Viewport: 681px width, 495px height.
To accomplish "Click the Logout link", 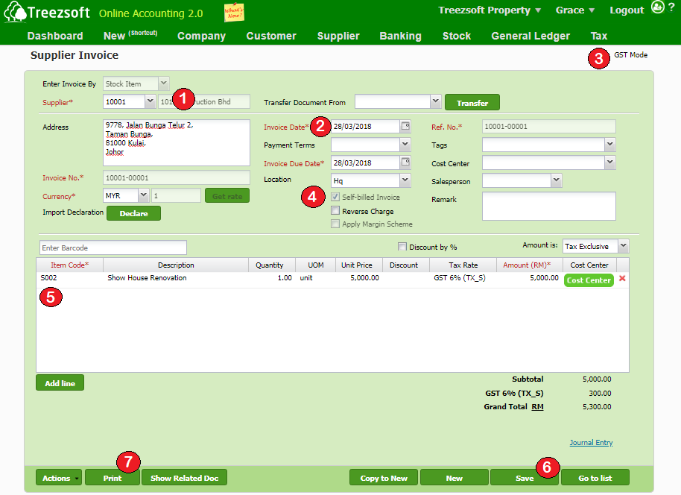I will pos(627,10).
